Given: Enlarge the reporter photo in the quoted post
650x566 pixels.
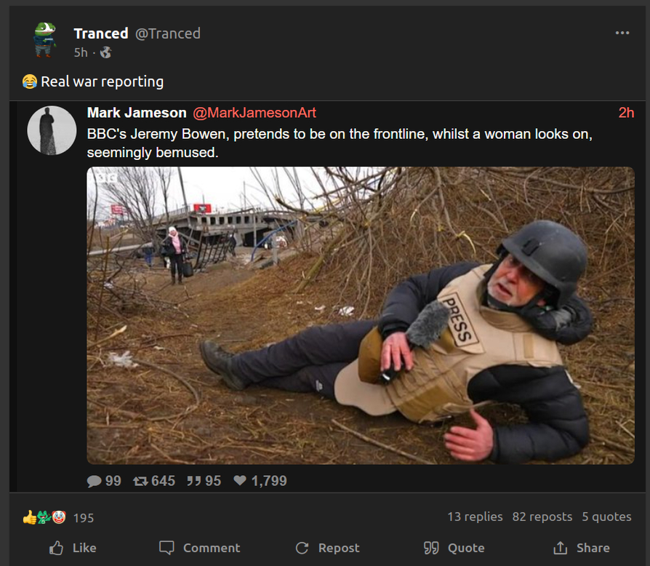Looking at the screenshot, I should pos(360,315).
